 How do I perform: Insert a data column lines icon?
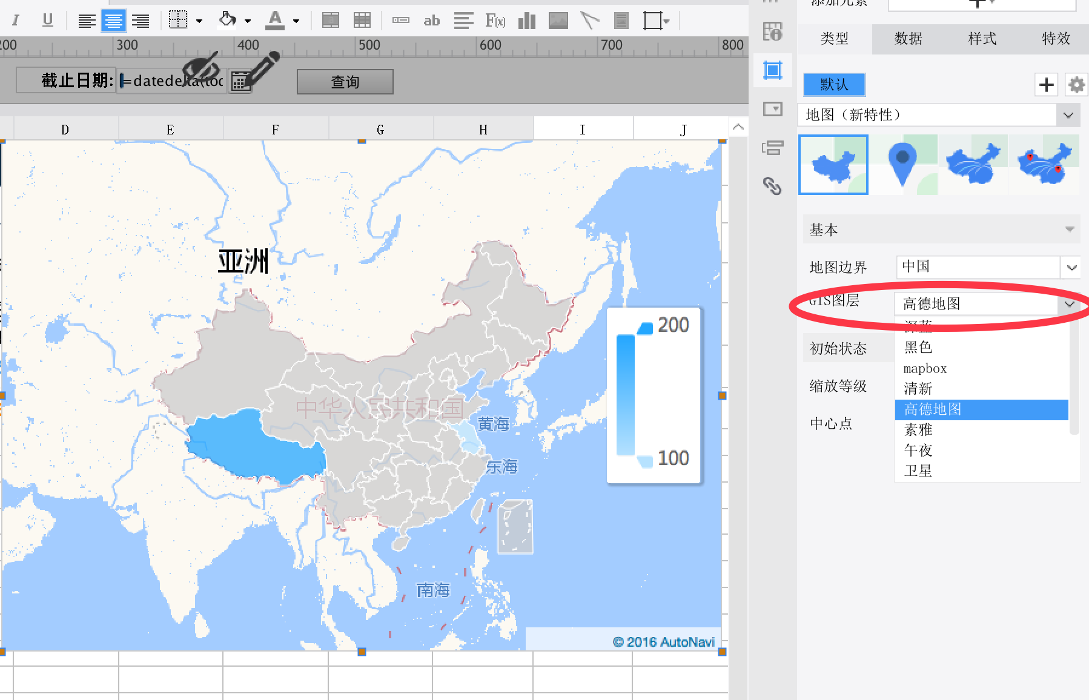tap(464, 21)
